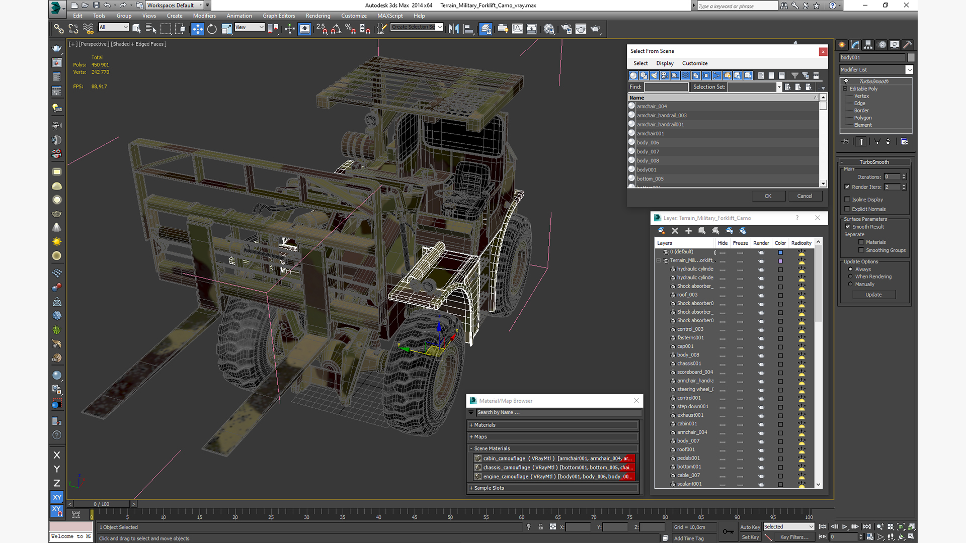
Task: Select the When Rendering update option
Action: click(x=851, y=277)
